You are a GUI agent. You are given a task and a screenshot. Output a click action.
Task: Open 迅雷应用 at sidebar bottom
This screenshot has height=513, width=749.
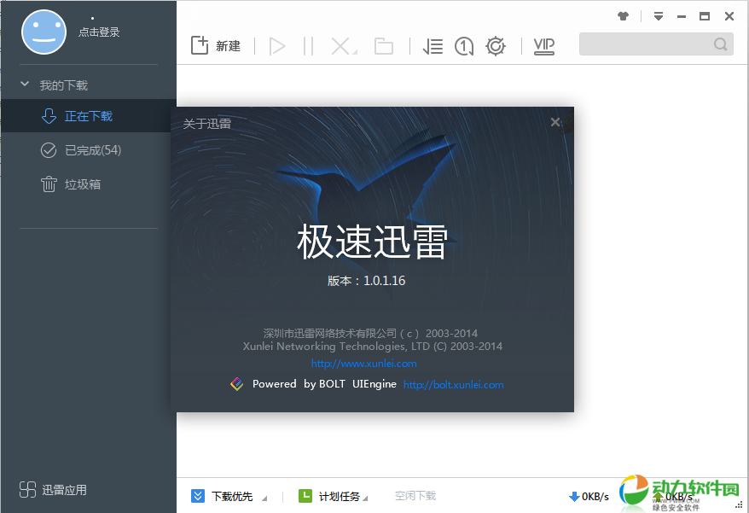click(64, 490)
